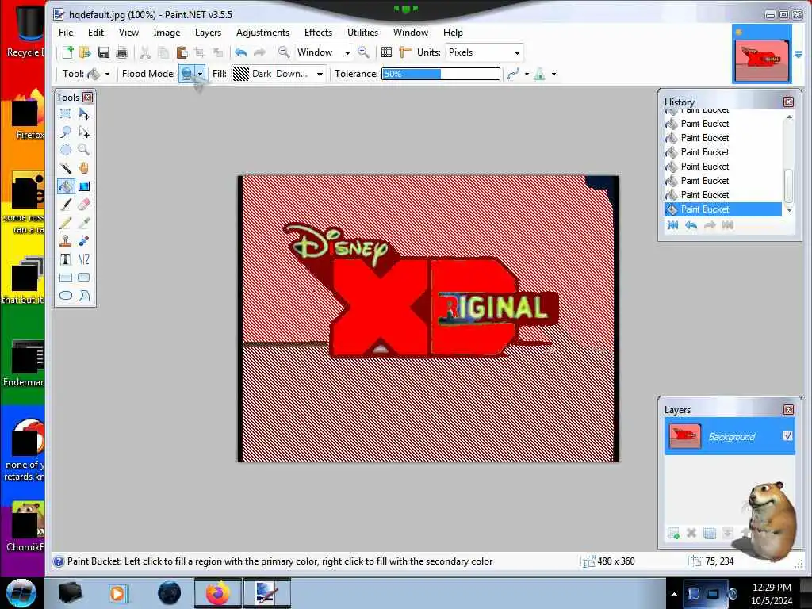Open the Image menu
The image size is (812, 609).
(x=167, y=32)
